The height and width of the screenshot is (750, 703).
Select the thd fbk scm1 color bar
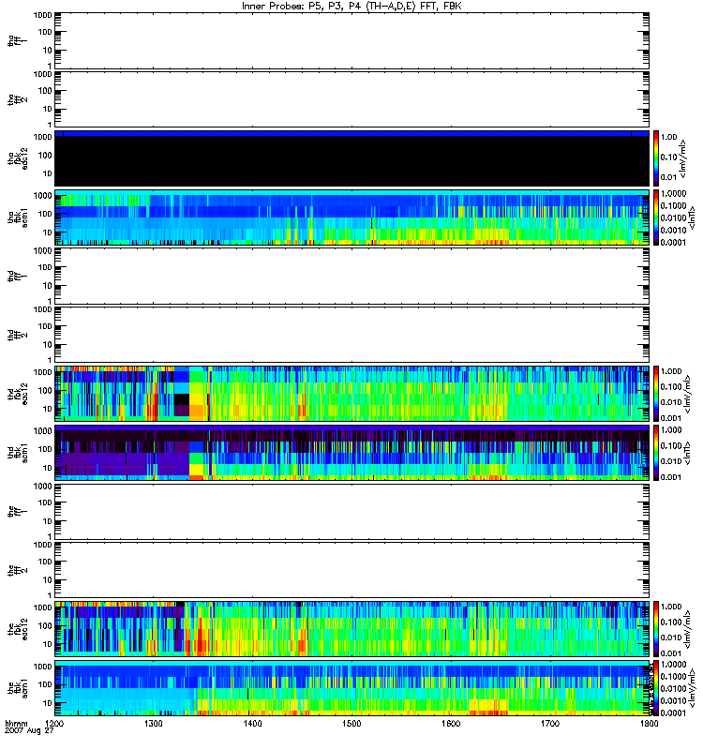coord(656,453)
